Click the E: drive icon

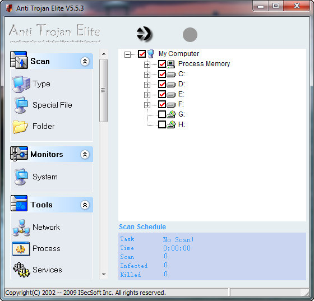pos(171,95)
